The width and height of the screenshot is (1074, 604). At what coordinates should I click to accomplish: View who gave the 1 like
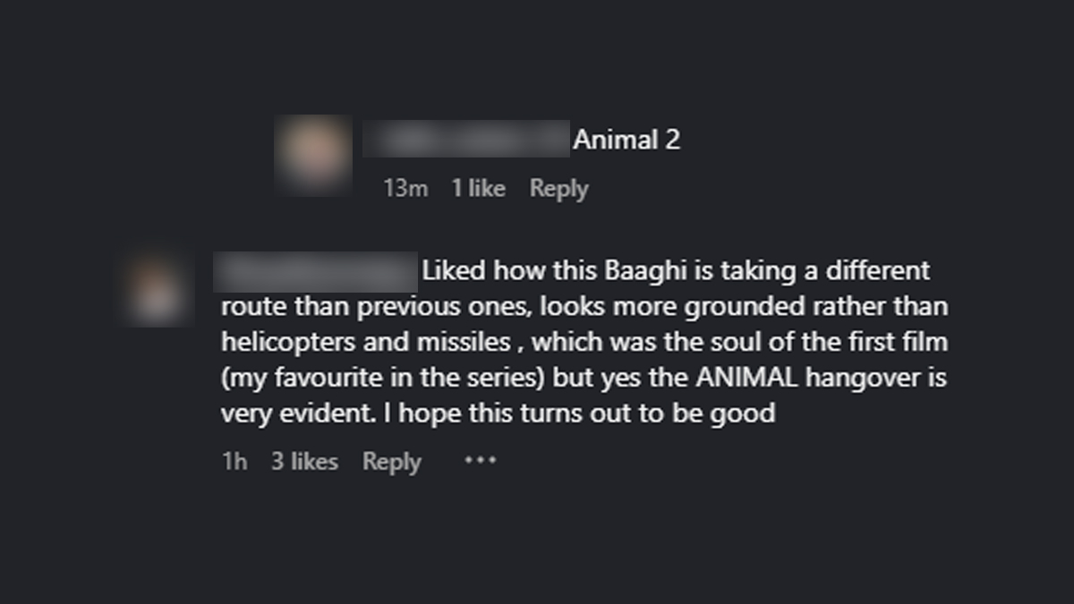(478, 189)
